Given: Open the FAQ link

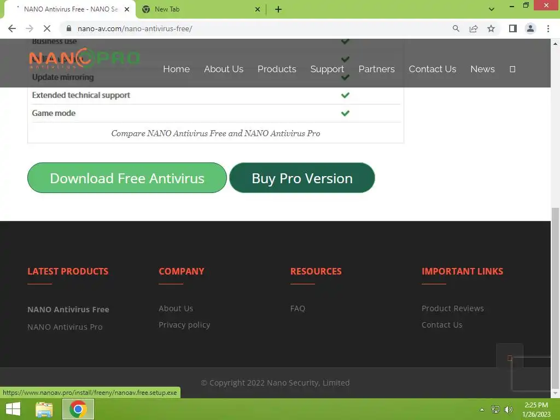Looking at the screenshot, I should (x=298, y=308).
